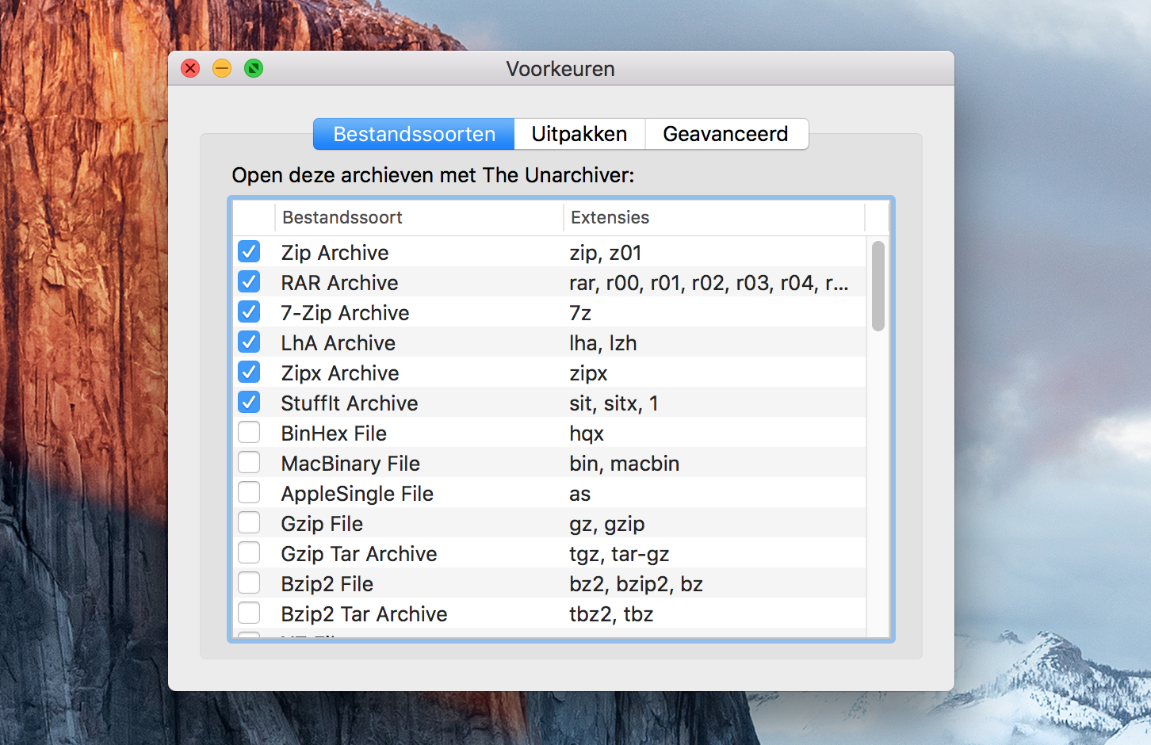This screenshot has width=1151, height=745.
Task: Tick the AppleSingle File checkbox
Action: [249, 493]
